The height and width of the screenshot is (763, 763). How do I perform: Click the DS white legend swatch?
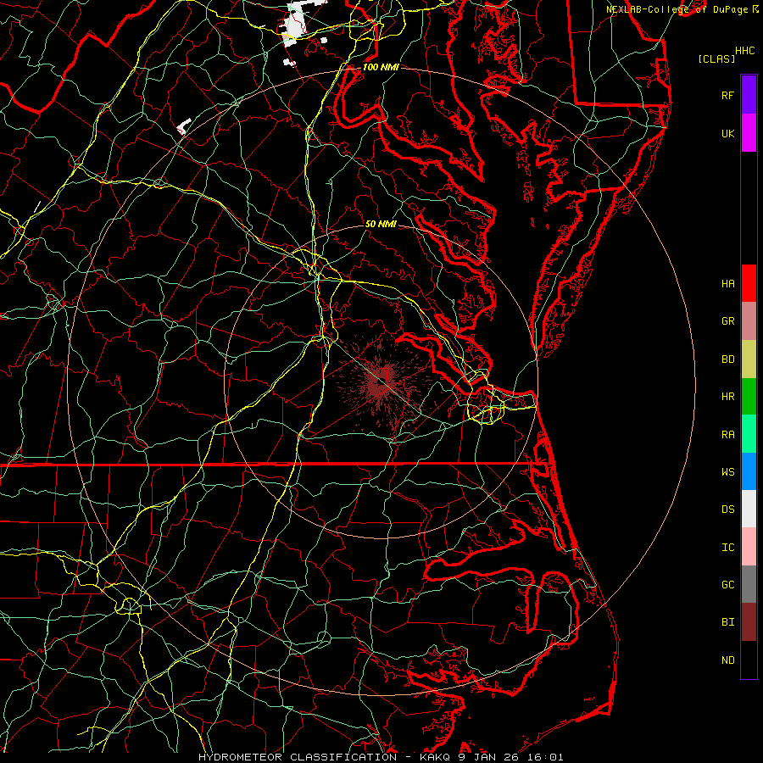pyautogui.click(x=749, y=509)
